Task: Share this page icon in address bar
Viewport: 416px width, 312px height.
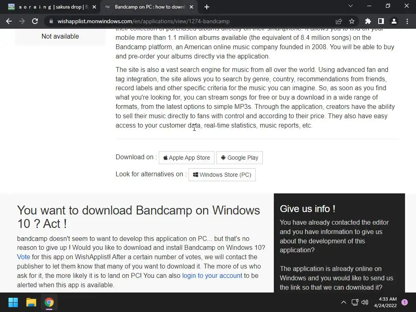Action: coord(339,21)
